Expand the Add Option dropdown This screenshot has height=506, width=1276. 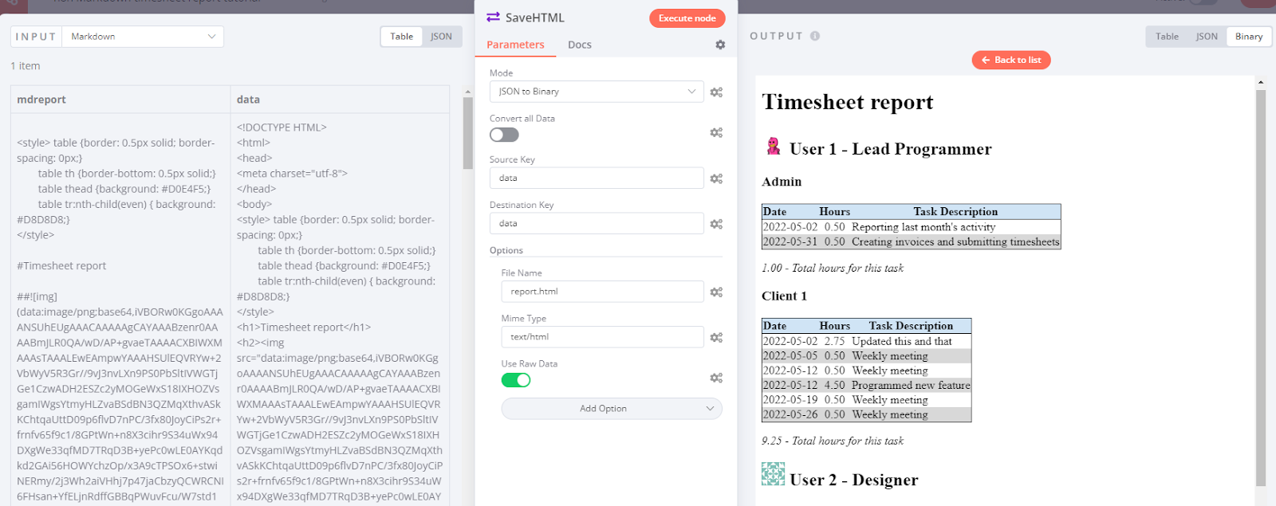(612, 409)
